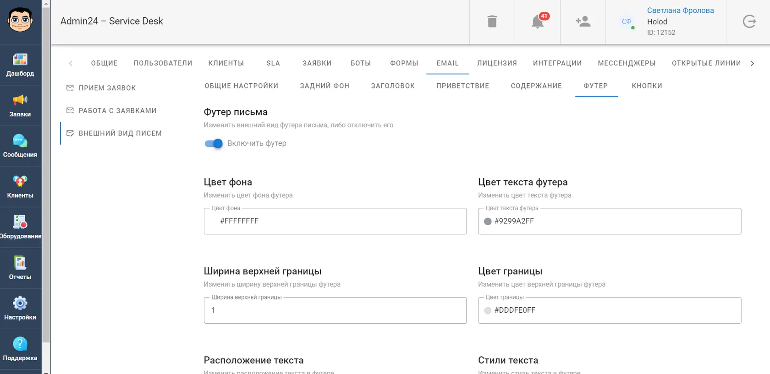Click the sidebar vertical scrollbar
This screenshot has height=374, width=770.
coord(46,174)
